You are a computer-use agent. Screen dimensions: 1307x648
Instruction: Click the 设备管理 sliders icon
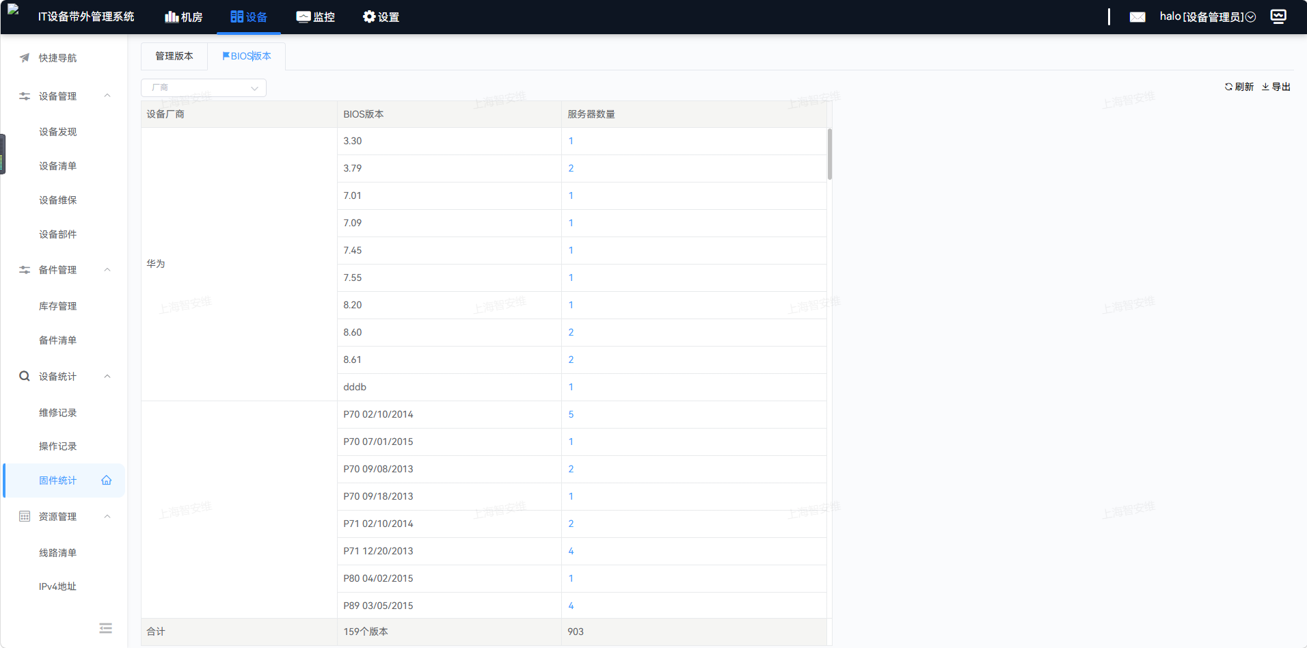[x=25, y=96]
